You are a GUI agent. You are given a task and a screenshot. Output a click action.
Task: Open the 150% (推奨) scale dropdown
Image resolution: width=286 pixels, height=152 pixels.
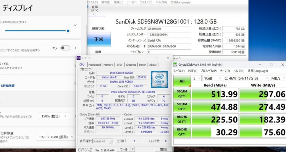pyautogui.click(x=54, y=116)
